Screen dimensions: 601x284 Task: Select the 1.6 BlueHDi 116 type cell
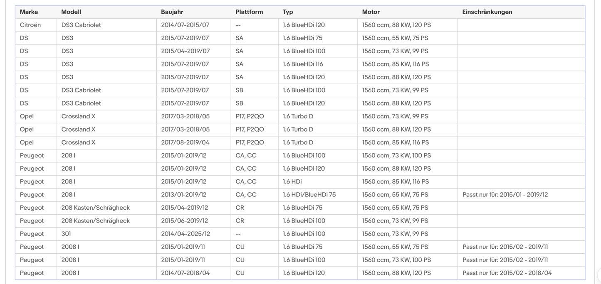tap(303, 64)
